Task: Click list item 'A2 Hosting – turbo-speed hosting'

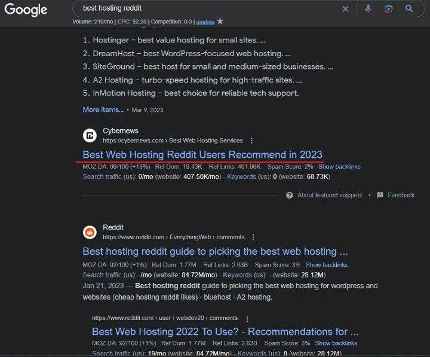Action: coord(192,80)
